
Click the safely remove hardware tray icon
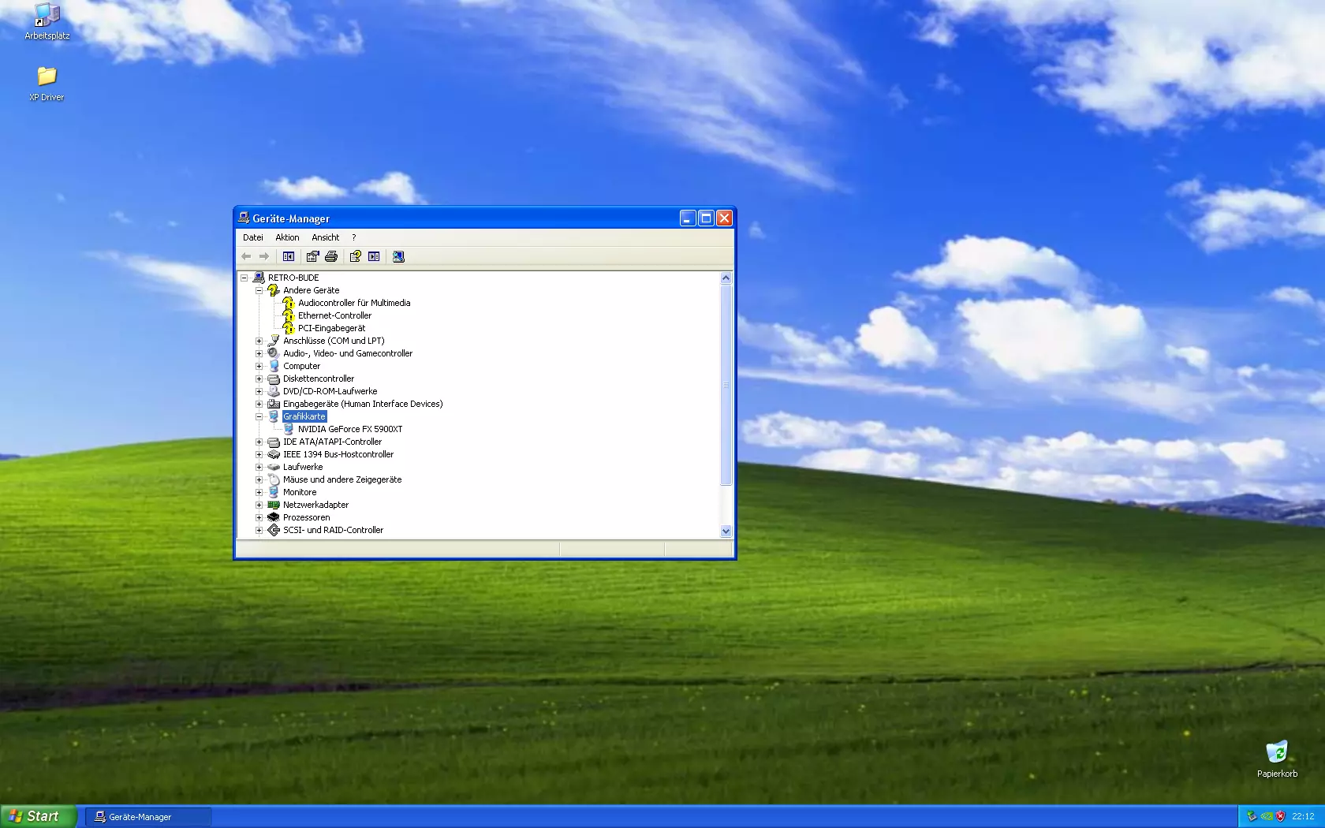click(1252, 816)
